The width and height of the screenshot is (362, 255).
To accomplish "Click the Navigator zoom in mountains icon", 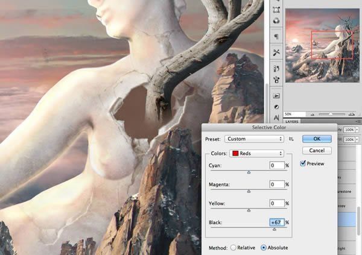I will click(x=352, y=114).
